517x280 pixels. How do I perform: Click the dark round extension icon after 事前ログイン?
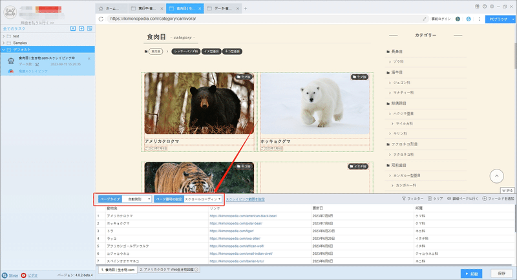[x=458, y=19]
